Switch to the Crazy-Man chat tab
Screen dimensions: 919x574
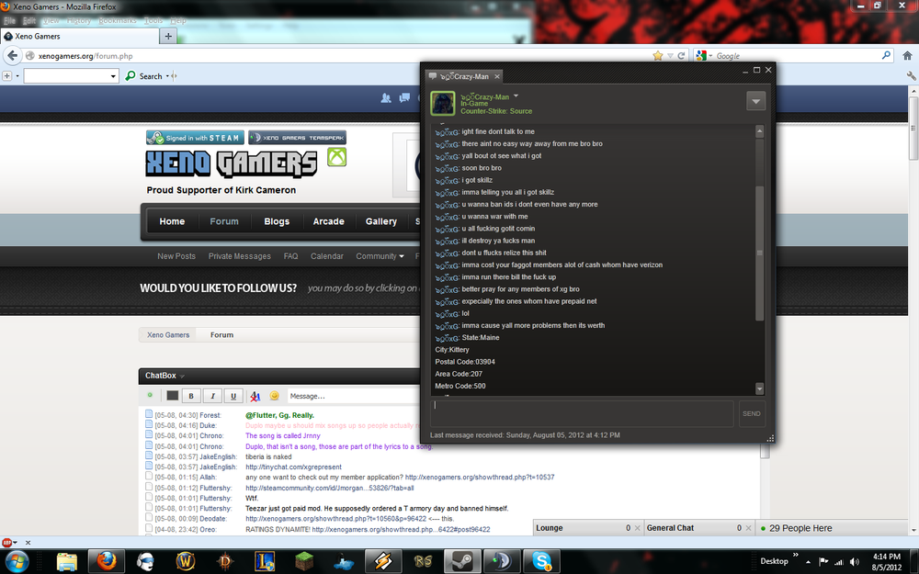pos(464,76)
